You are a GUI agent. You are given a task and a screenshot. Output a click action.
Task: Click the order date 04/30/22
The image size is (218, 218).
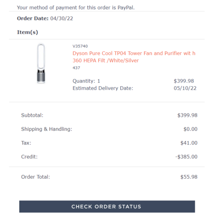62,18
